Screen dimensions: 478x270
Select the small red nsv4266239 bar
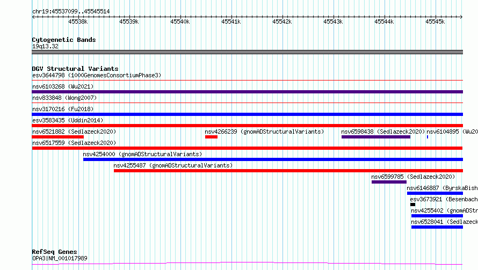211,137
